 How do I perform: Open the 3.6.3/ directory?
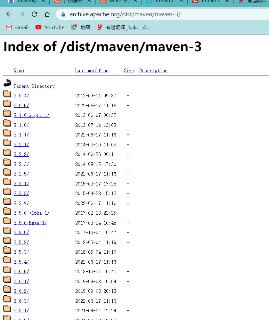[x=21, y=301]
